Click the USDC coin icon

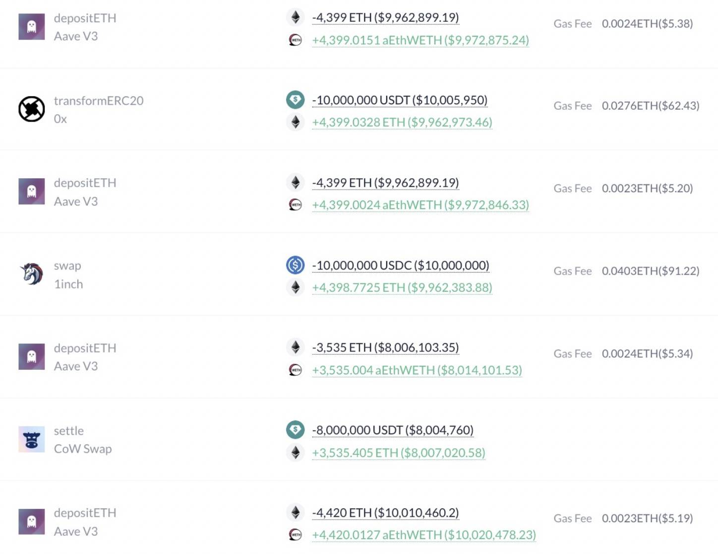click(x=296, y=265)
